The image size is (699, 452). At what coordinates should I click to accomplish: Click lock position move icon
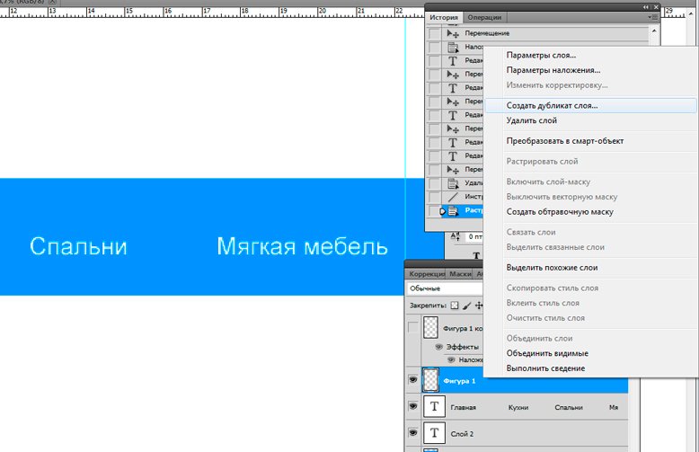[478, 306]
